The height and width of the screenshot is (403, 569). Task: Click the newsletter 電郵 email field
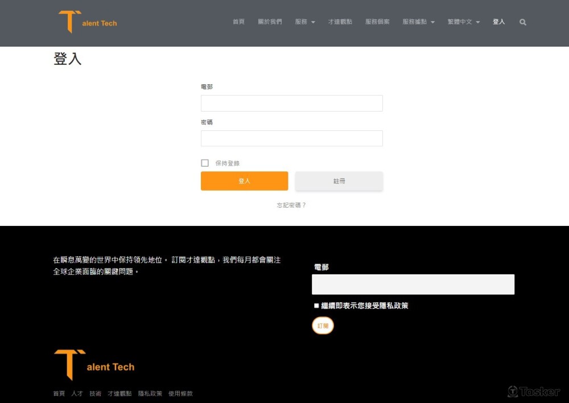pyautogui.click(x=413, y=284)
